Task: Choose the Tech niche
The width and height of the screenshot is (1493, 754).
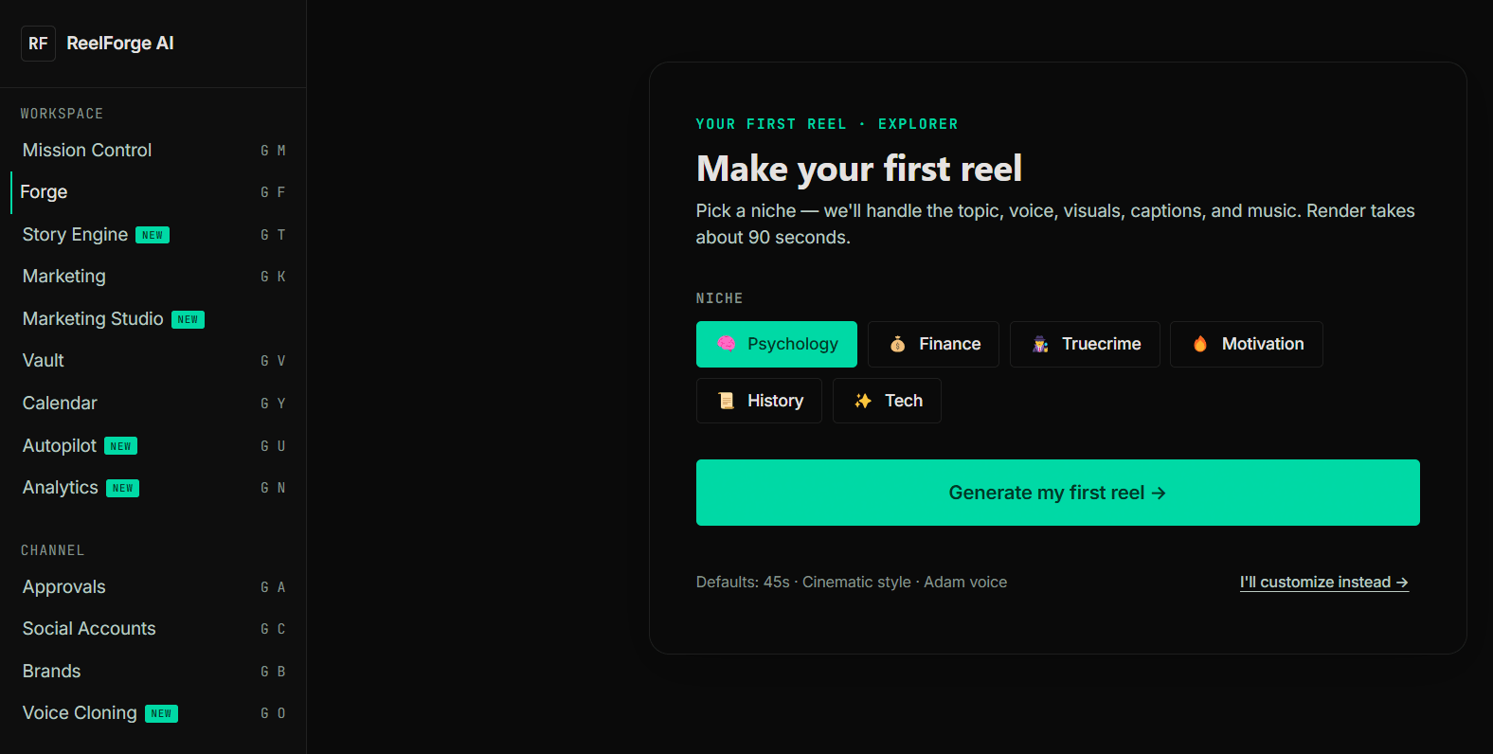Action: (887, 401)
